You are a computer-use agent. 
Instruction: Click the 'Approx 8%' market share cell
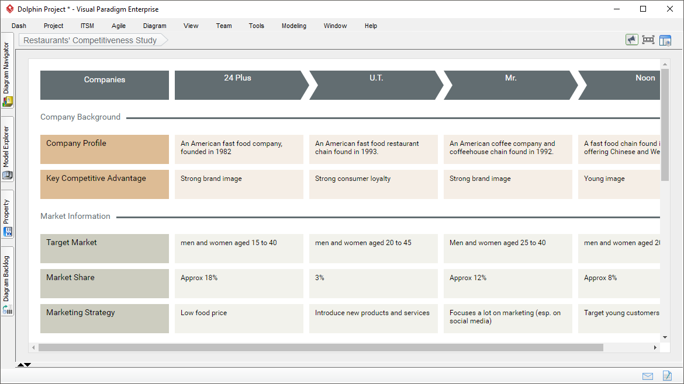click(x=619, y=284)
